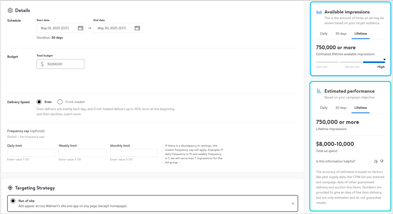Click the Targeting Strategy crosshair icon
This screenshot has height=214, width=393.
click(x=10, y=188)
